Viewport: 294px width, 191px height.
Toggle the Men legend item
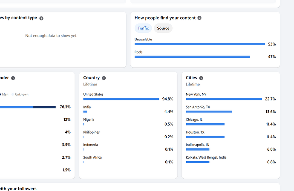pyautogui.click(x=4, y=94)
